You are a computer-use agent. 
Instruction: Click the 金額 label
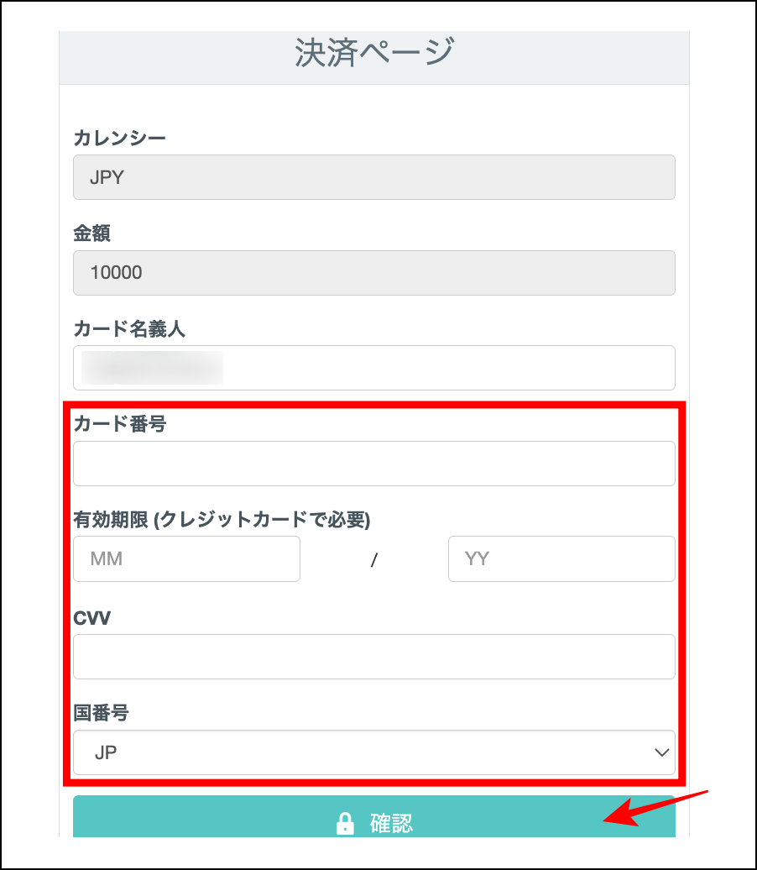point(92,233)
